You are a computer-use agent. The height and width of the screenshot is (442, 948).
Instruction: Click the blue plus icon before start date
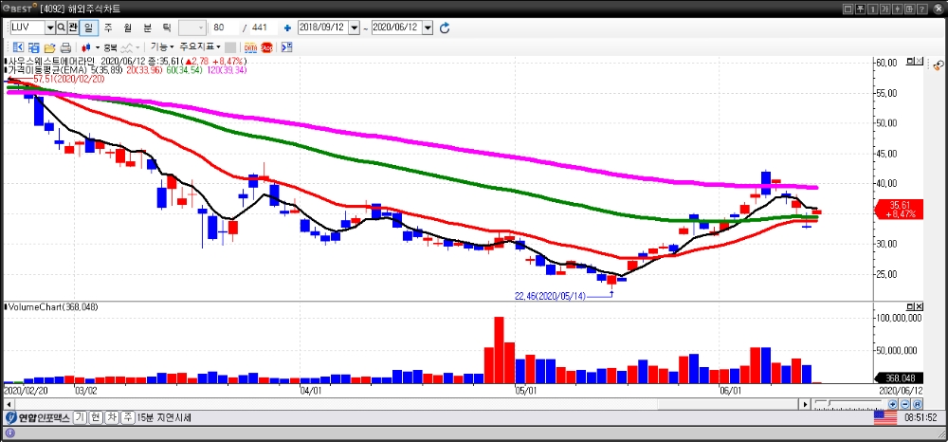pyautogui.click(x=287, y=28)
